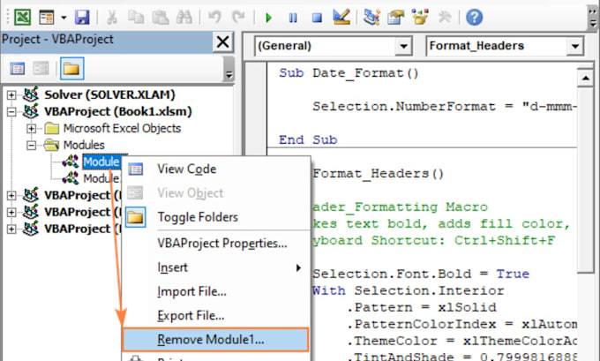Select Microsoft Excel Objects folder label

point(122,128)
